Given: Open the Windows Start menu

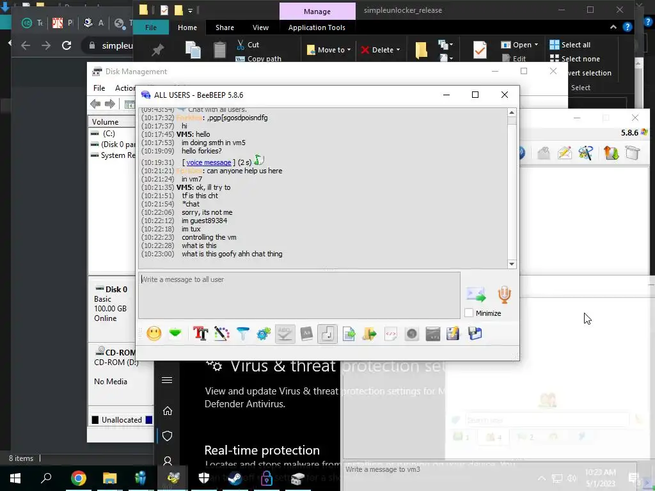Looking at the screenshot, I should [x=15, y=478].
